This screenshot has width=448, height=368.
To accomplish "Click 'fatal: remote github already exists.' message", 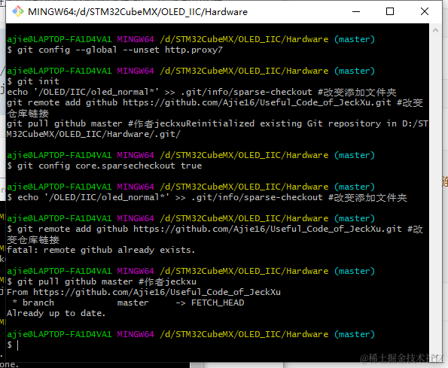I will 101,250.
